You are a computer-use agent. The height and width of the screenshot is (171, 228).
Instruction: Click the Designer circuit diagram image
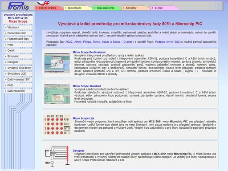click(x=57, y=156)
